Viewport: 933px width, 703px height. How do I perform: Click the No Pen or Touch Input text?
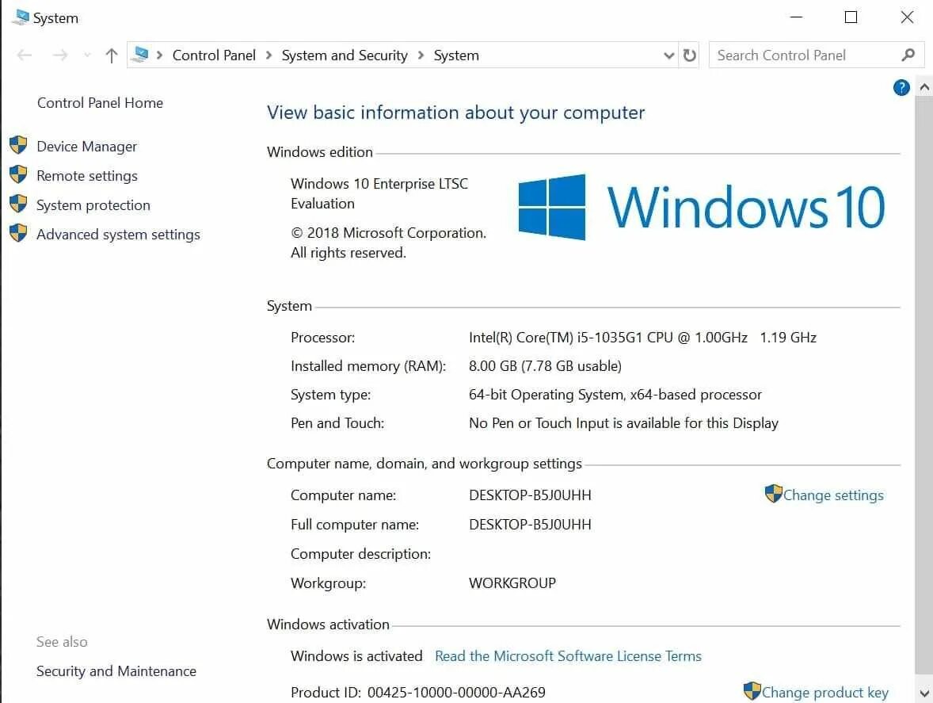[623, 423]
